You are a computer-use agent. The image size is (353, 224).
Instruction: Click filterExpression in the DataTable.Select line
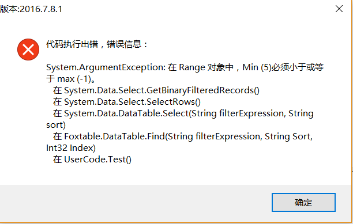251,113
